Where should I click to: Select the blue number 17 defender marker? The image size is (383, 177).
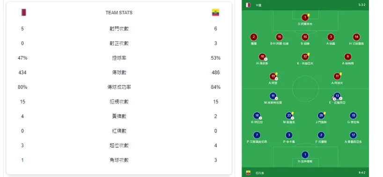pyautogui.click(x=353, y=135)
